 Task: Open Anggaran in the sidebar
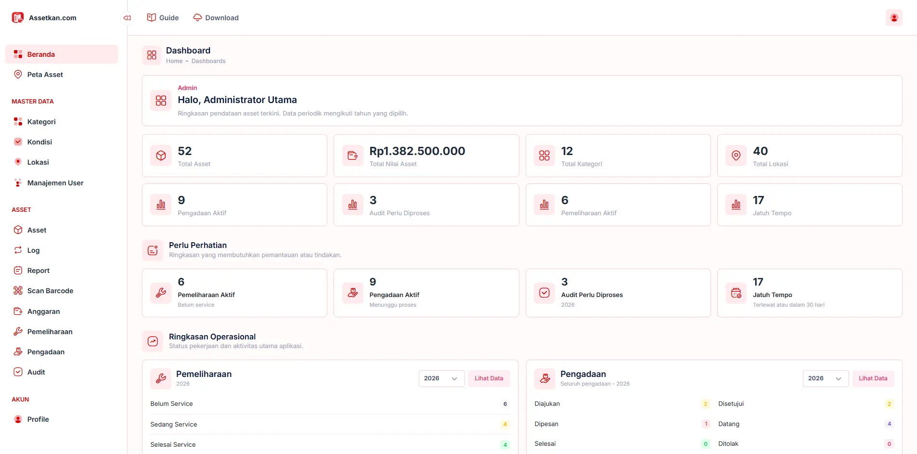point(62,311)
